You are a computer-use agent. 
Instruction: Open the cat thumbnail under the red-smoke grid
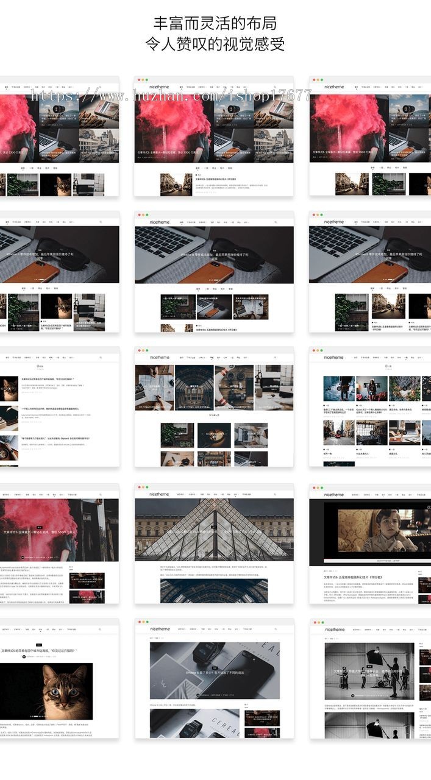56,185
